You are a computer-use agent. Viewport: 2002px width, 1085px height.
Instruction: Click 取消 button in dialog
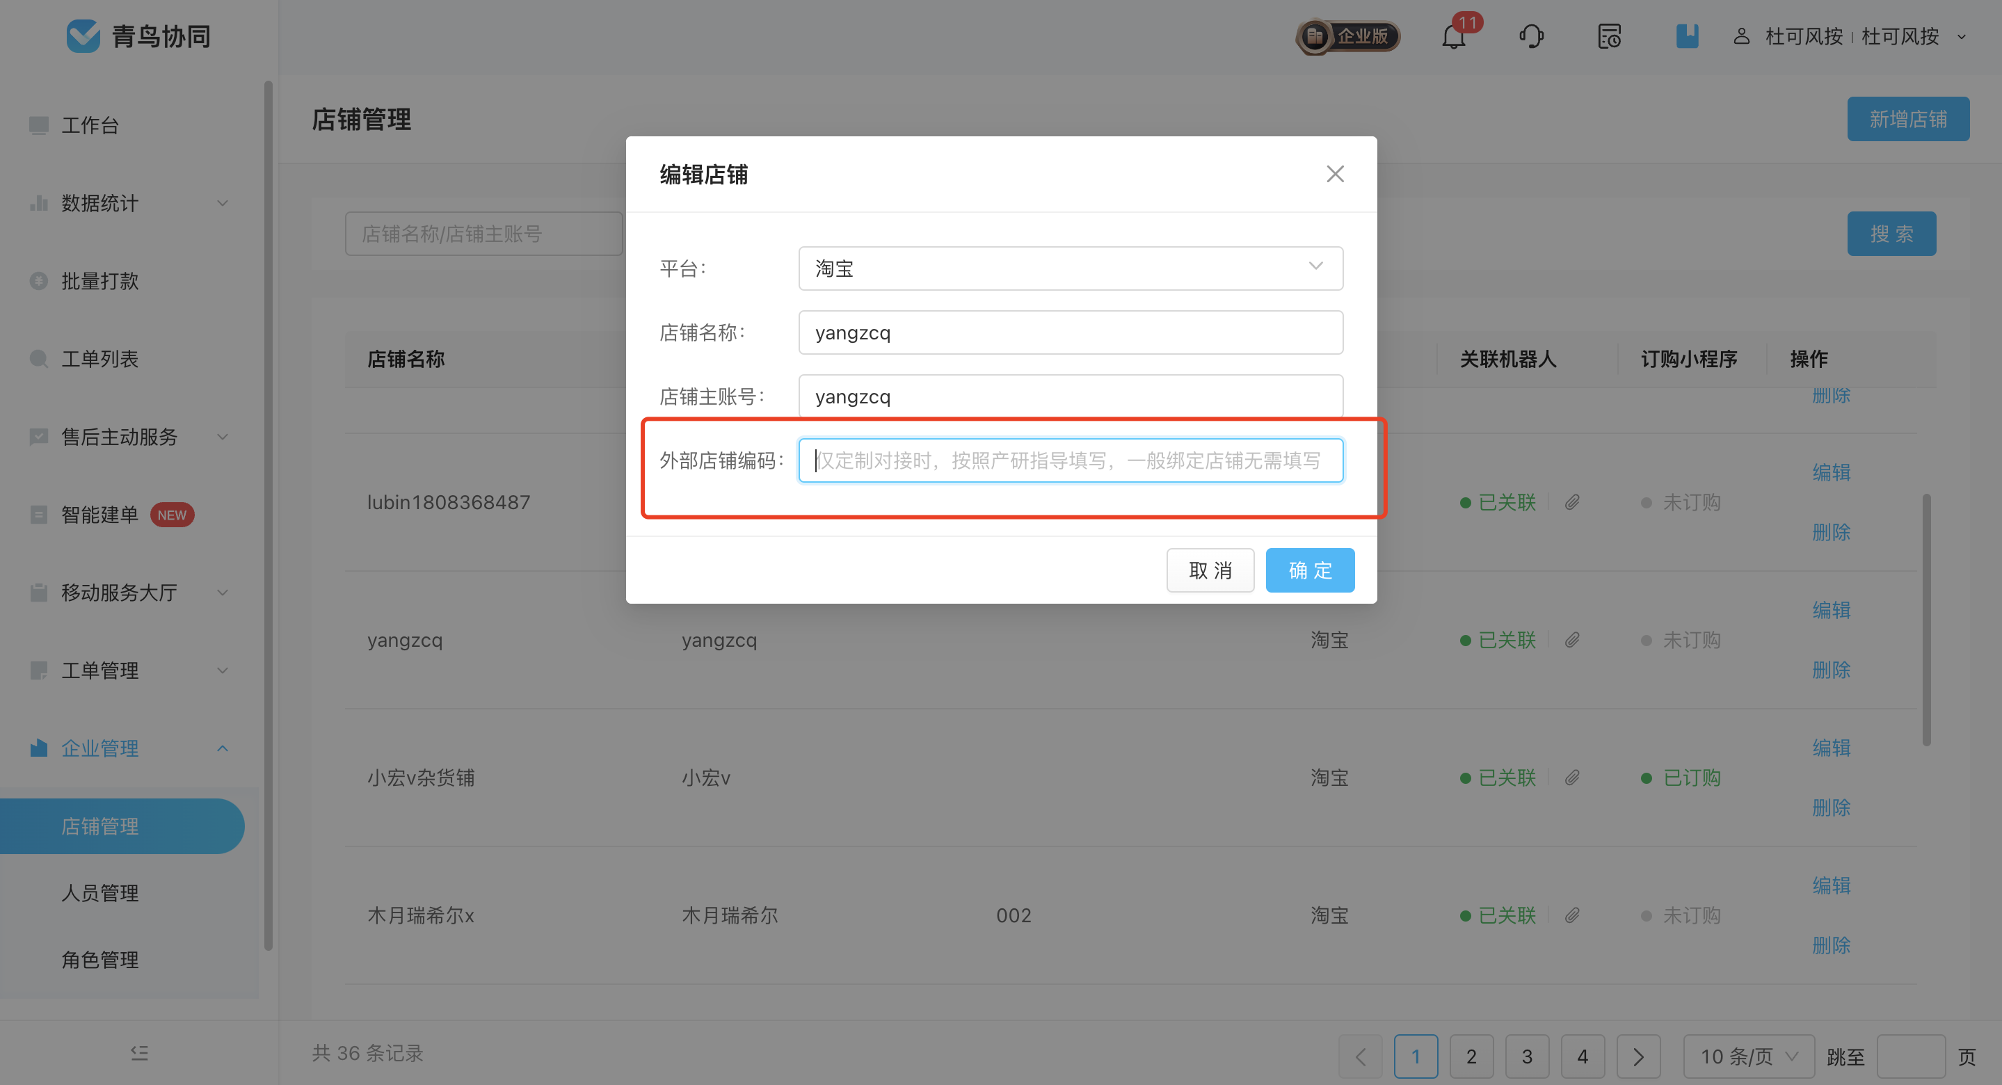(x=1210, y=570)
